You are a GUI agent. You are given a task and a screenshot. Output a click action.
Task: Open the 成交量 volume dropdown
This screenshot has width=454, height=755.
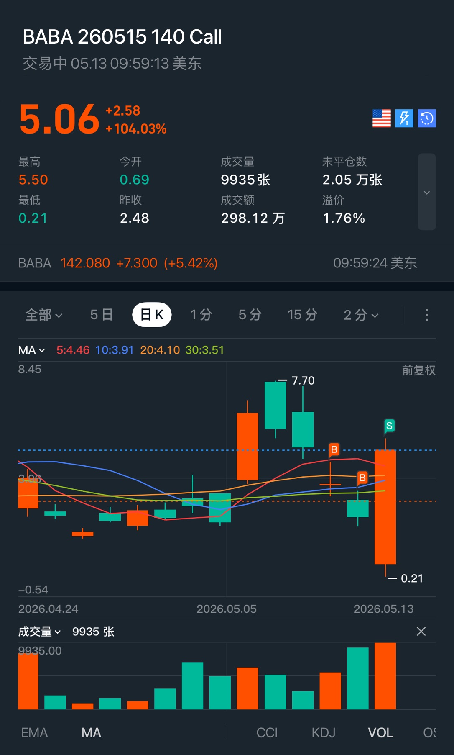(x=40, y=632)
